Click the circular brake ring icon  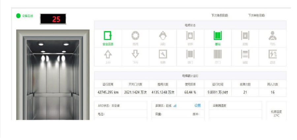pyautogui.click(x=135, y=35)
